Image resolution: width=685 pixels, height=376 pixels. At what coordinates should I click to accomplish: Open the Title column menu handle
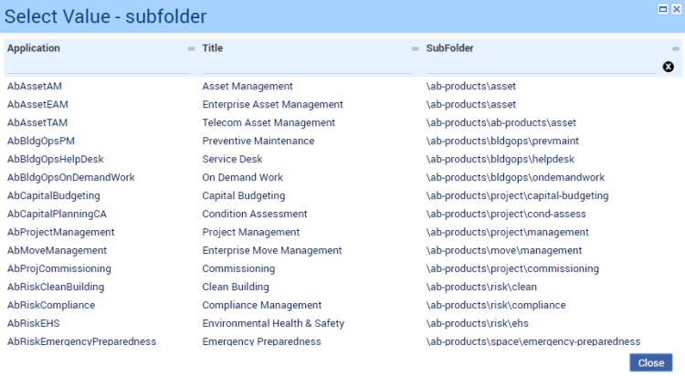(x=416, y=49)
